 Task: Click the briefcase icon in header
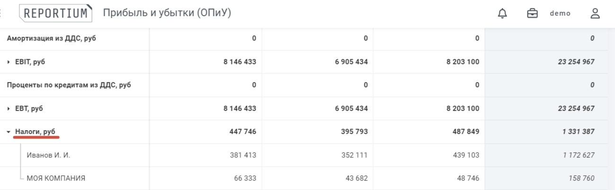[532, 14]
